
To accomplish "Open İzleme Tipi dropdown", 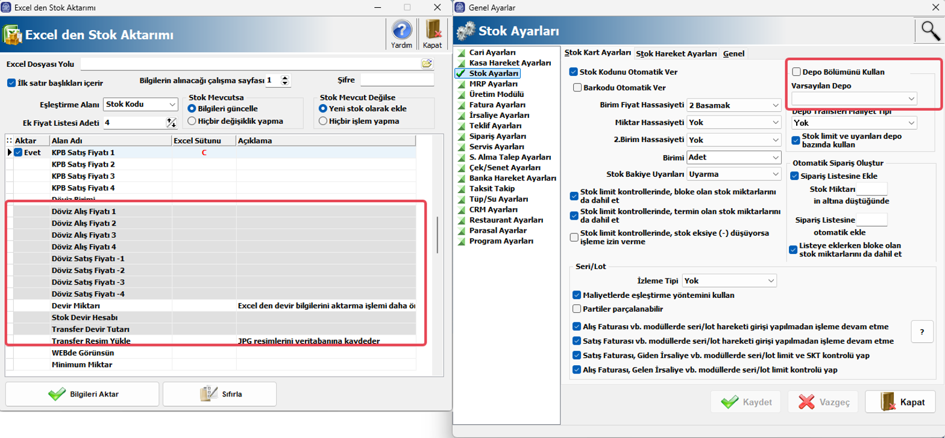I will (729, 281).
